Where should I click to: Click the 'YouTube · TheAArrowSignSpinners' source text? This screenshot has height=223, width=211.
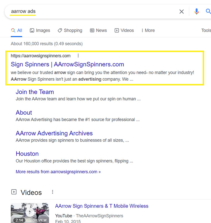pyautogui.click(x=89, y=216)
